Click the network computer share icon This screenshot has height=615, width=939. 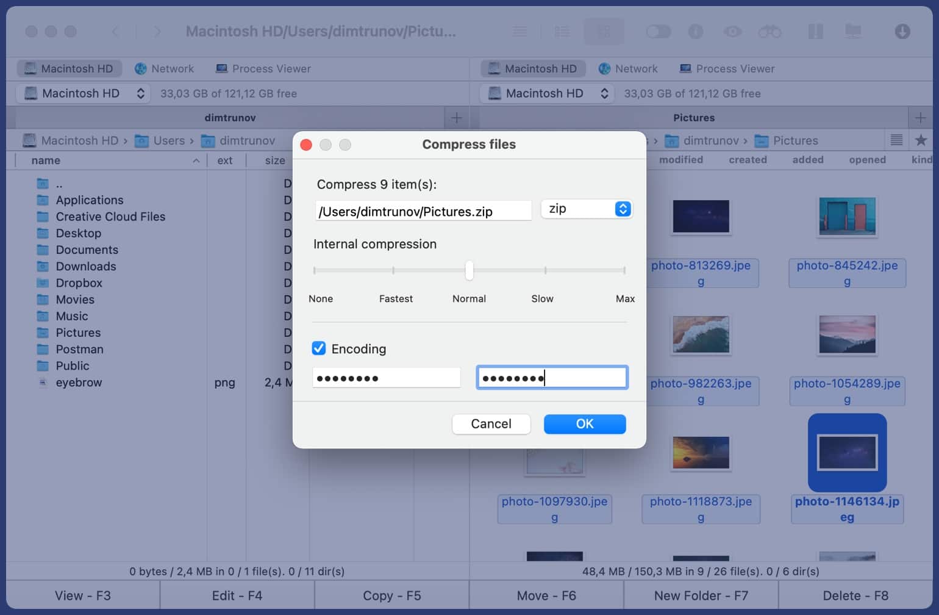[x=852, y=32]
